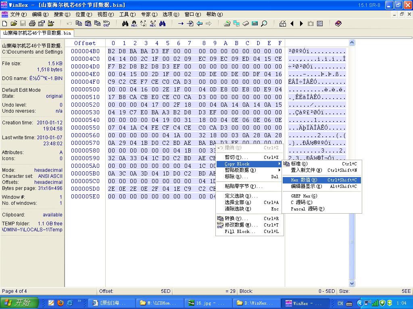Select 编辑器显示(E) in the submenu
The width and height of the screenshot is (413, 309).
click(x=321, y=186)
